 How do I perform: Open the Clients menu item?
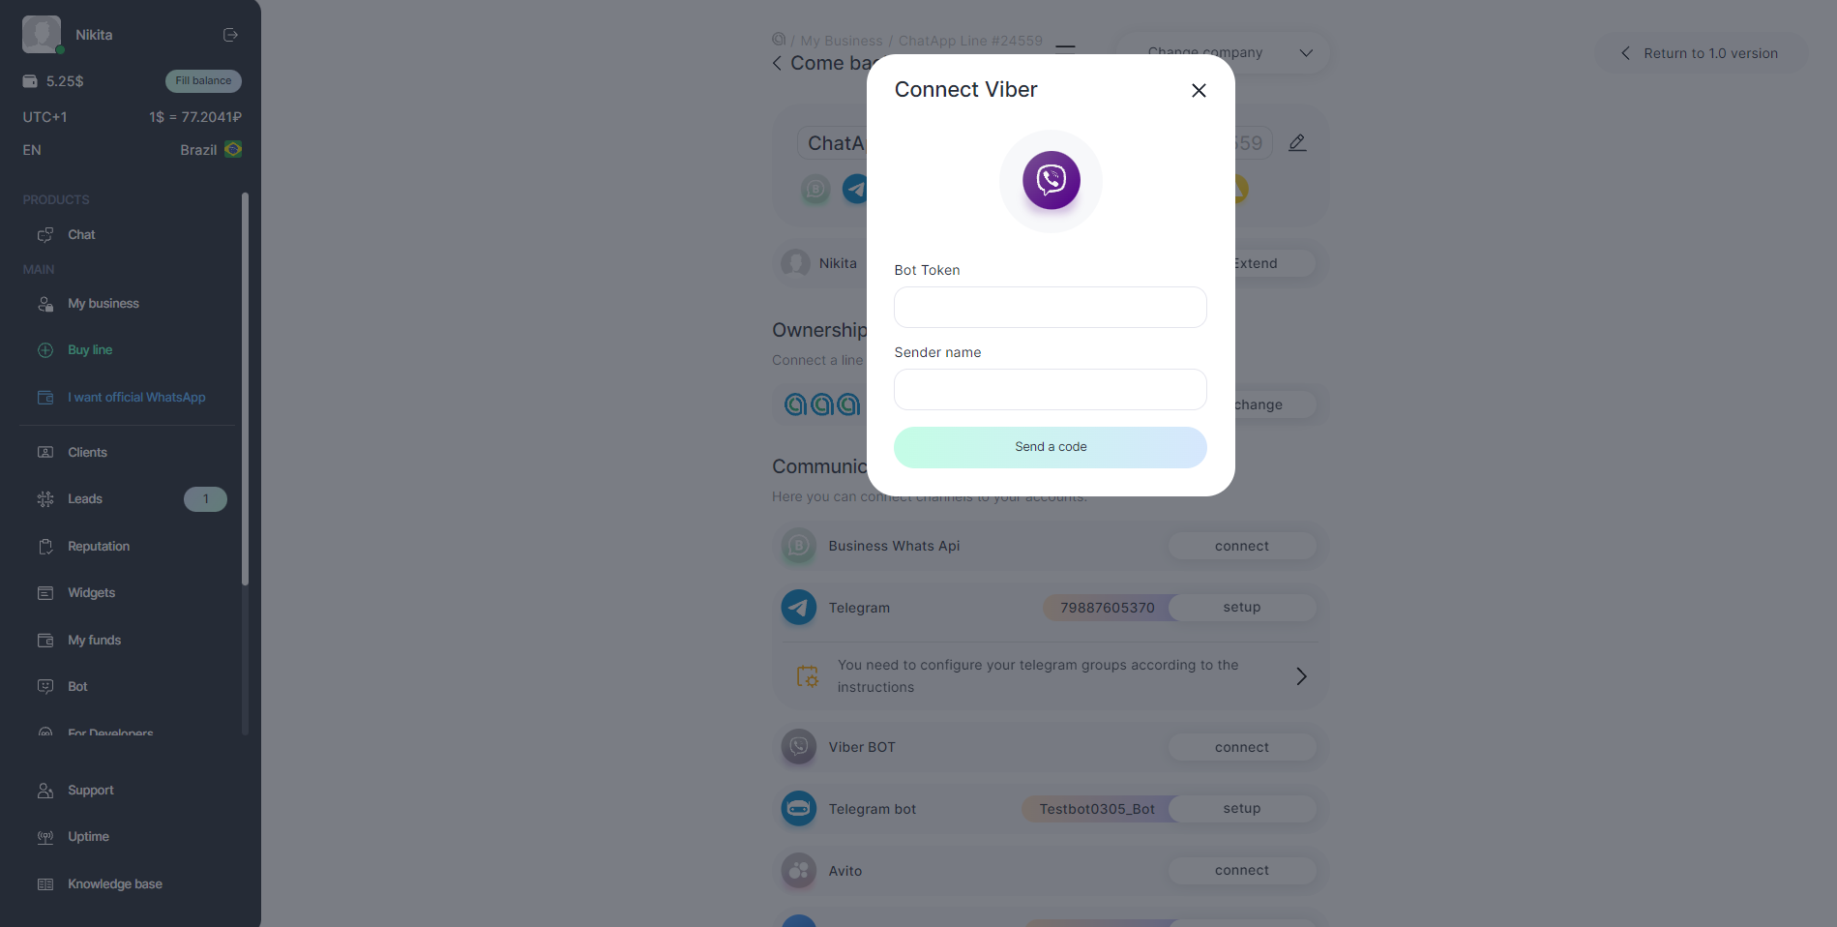pos(87,453)
